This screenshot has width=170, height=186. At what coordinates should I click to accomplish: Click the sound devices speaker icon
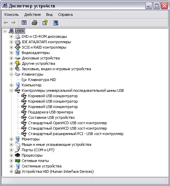(x=18, y=69)
